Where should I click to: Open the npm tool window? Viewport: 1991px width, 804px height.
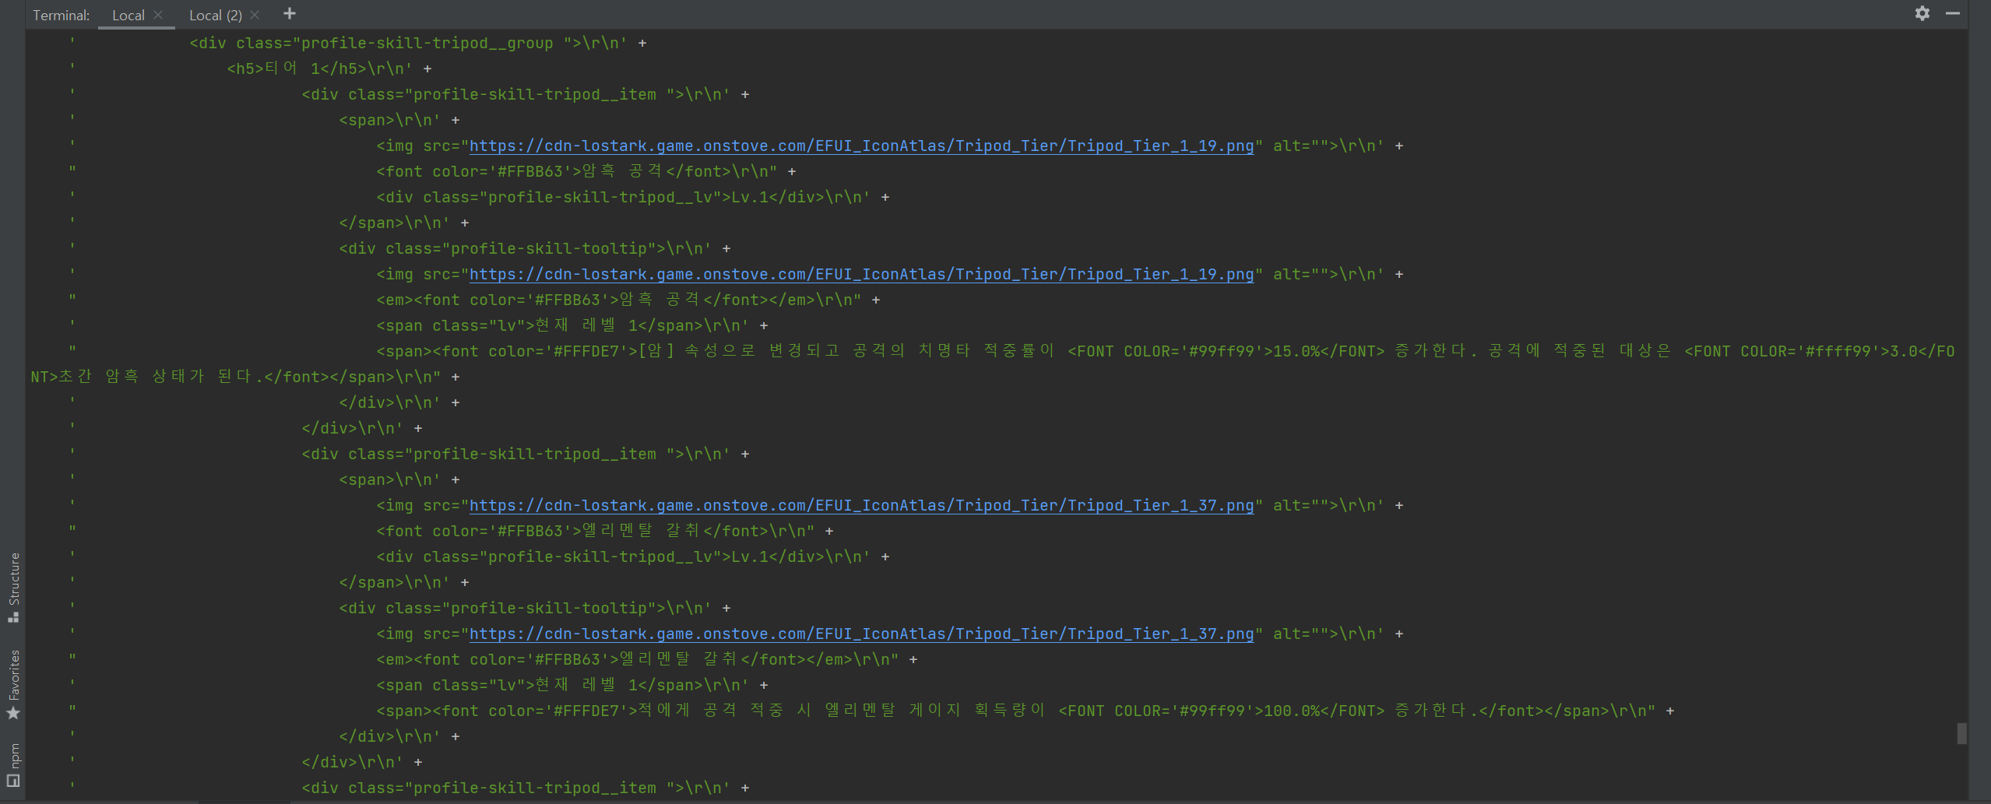(x=13, y=764)
